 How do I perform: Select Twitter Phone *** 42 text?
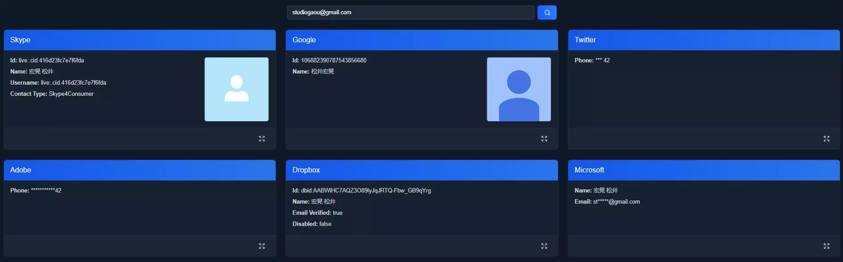click(592, 60)
